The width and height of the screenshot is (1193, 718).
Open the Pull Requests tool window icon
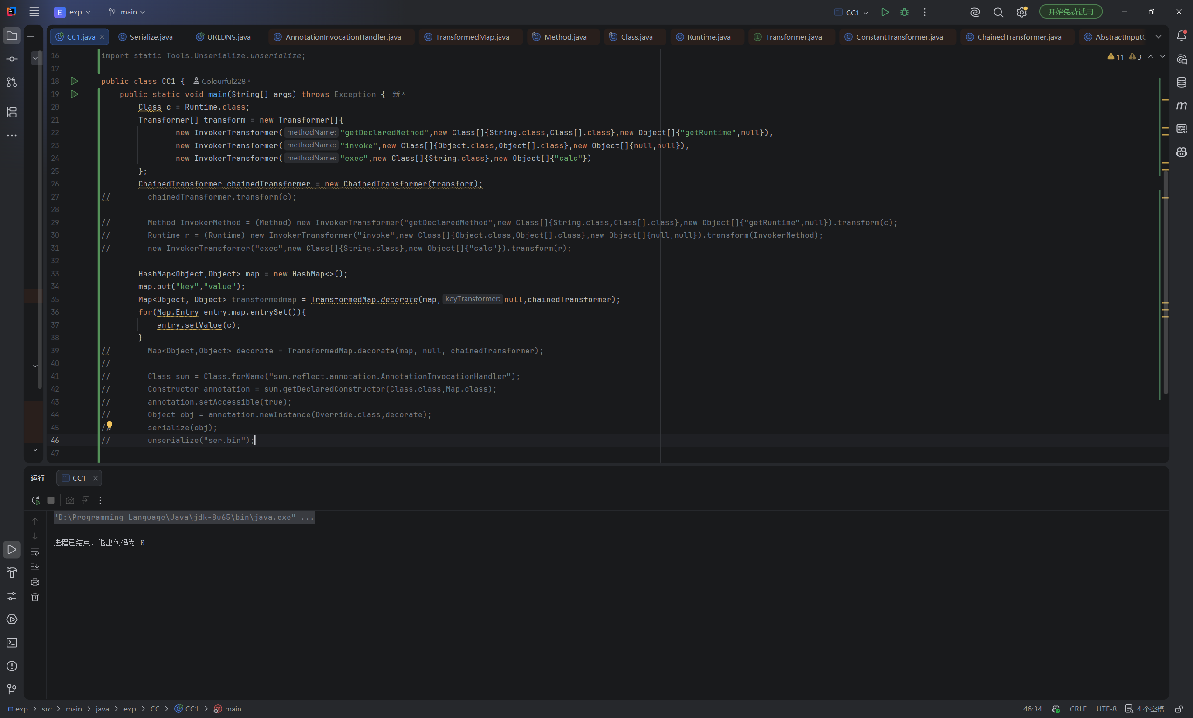coord(12,83)
